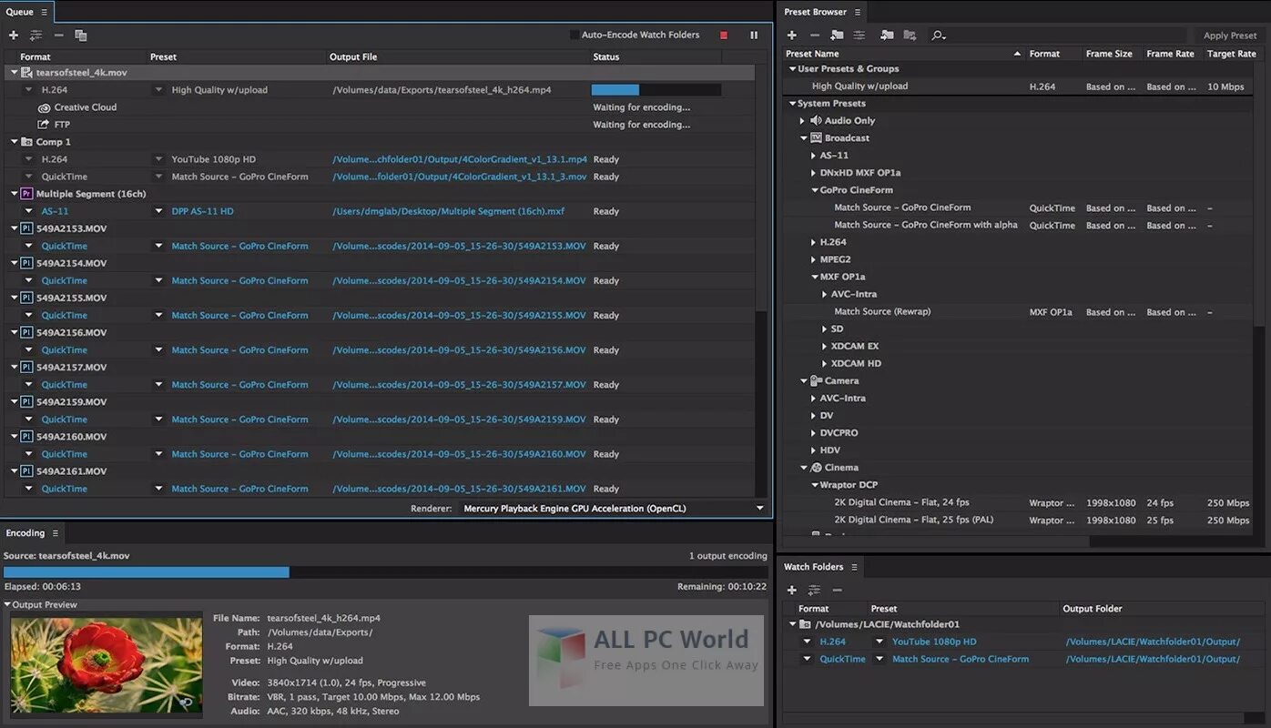Screen dimensions: 1271x728
Task: Click the DPP AS-11 HD preset link
Action: point(202,211)
